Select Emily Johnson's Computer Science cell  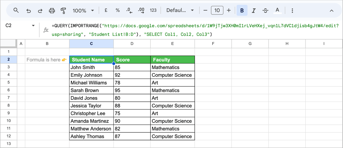173,75
